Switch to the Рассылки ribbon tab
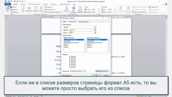 [x=54, y=4]
